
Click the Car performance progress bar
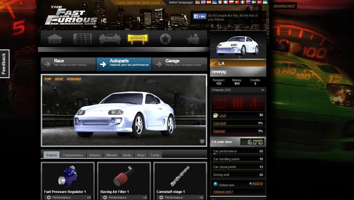238,154
